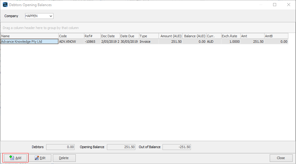Select the 0.00 AmtB cell

click(x=276, y=42)
